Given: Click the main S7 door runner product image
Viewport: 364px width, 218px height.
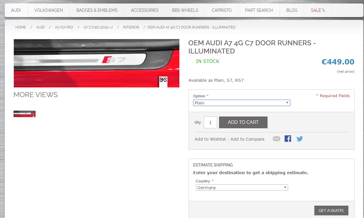Looking at the screenshot, I should point(96,63).
